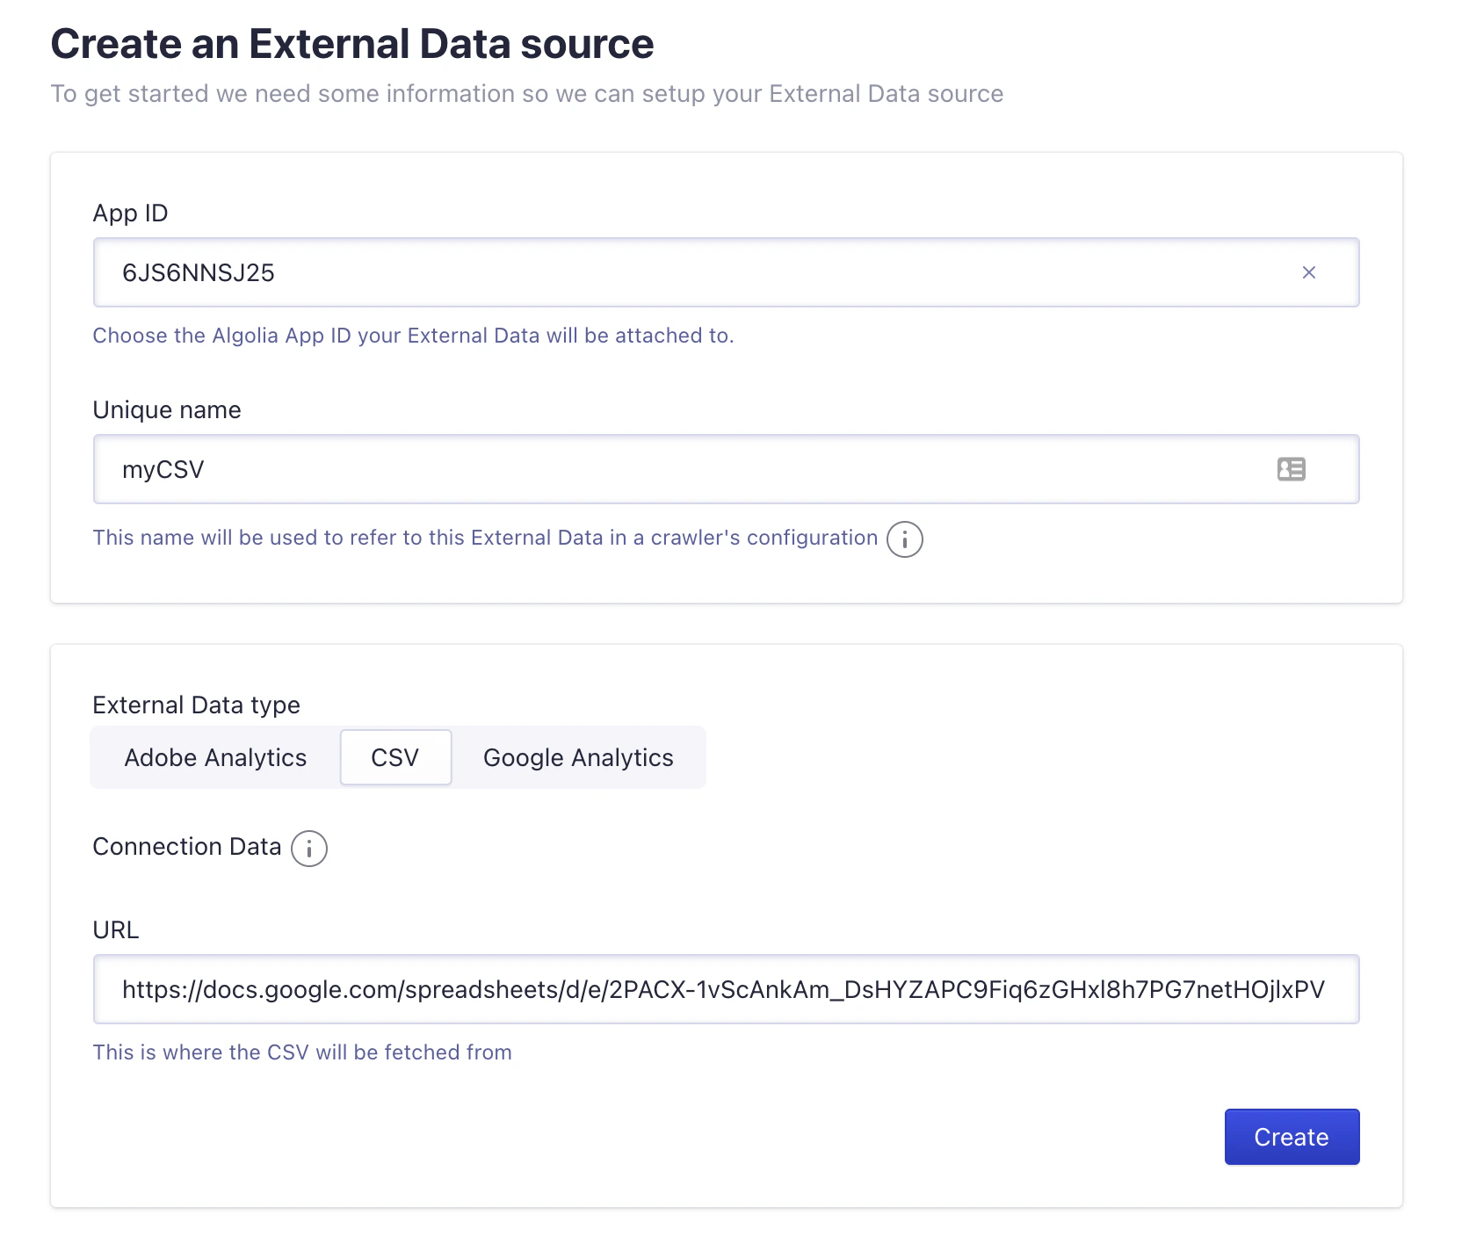Select Adobe Analytics as the External Data type
This screenshot has height=1258, width=1462.
tap(215, 757)
